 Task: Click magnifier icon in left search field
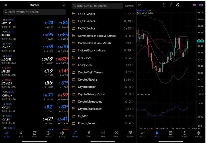(x=6, y=12)
